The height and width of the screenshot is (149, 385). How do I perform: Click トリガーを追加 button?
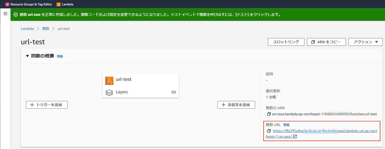pos(47,105)
